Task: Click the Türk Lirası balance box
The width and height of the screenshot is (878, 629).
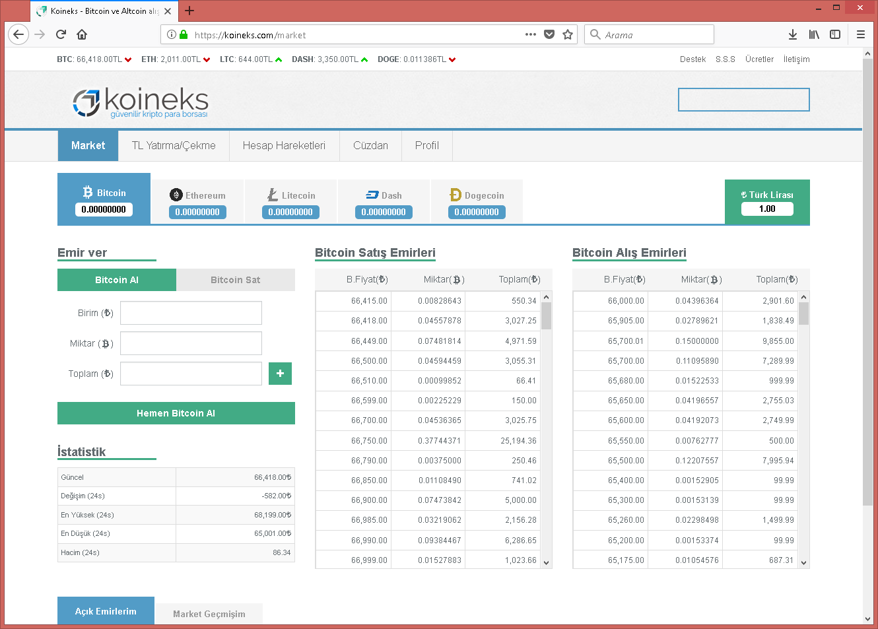Action: pos(767,202)
